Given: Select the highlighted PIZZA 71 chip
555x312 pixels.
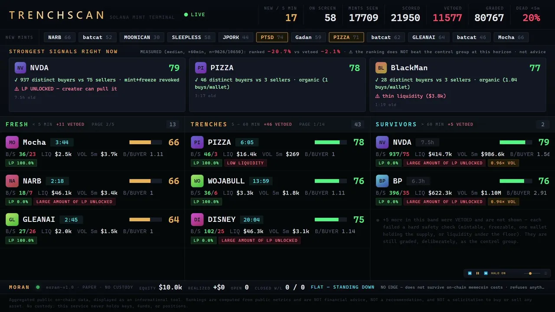Looking at the screenshot, I should [346, 37].
